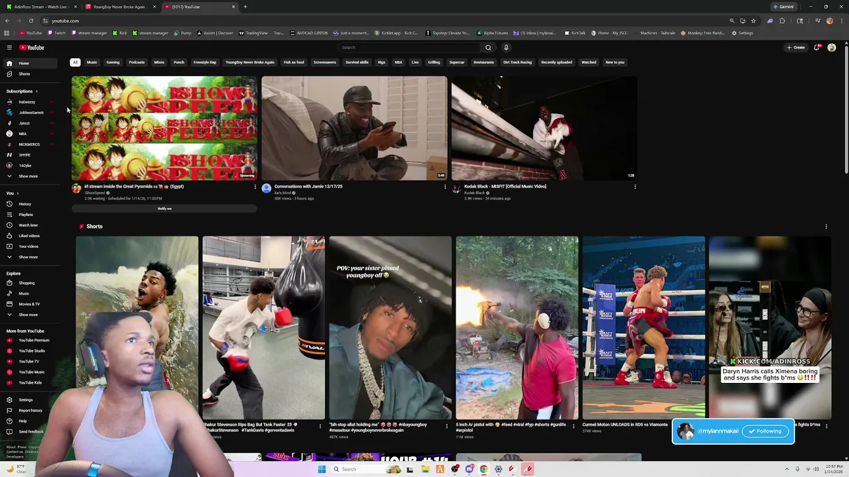
Task: Open the TradingView bookmark
Action: pos(261,33)
